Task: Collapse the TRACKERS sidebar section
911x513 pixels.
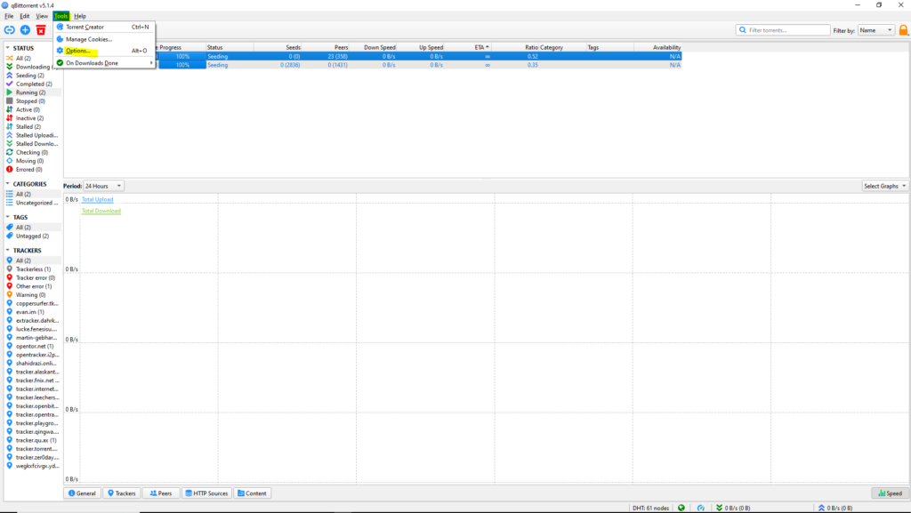Action: 7,250
